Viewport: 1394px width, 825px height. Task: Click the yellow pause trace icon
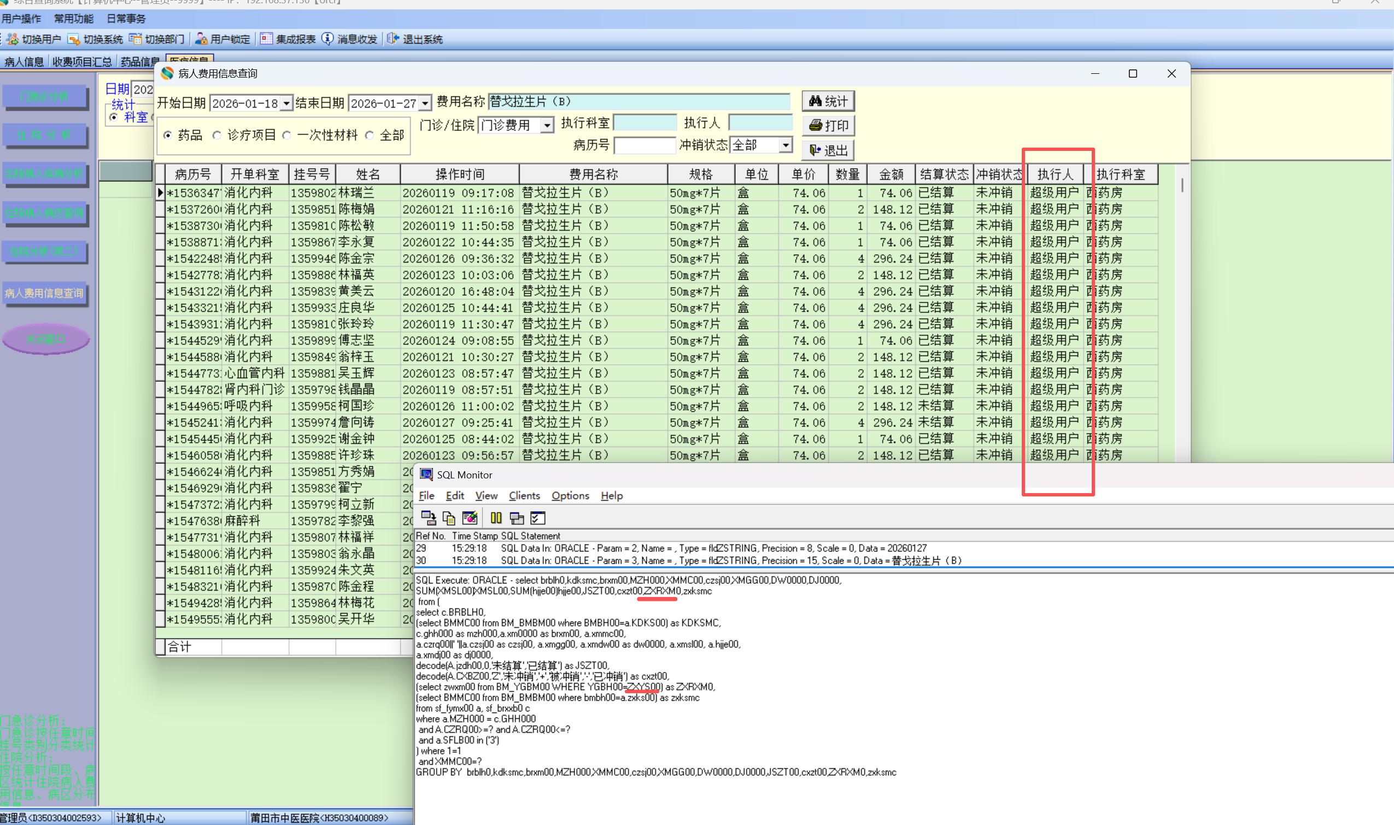(496, 518)
